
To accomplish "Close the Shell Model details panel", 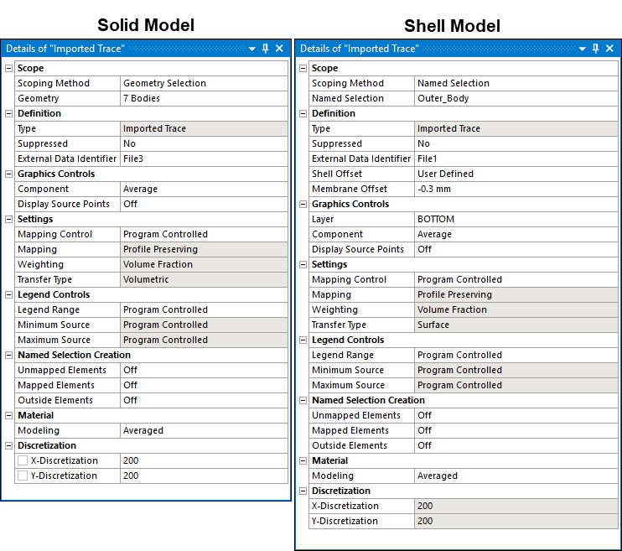I will (x=609, y=49).
